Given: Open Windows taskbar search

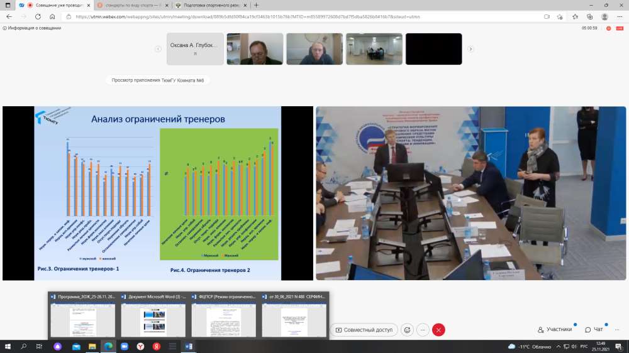Looking at the screenshot, I should coord(23,347).
